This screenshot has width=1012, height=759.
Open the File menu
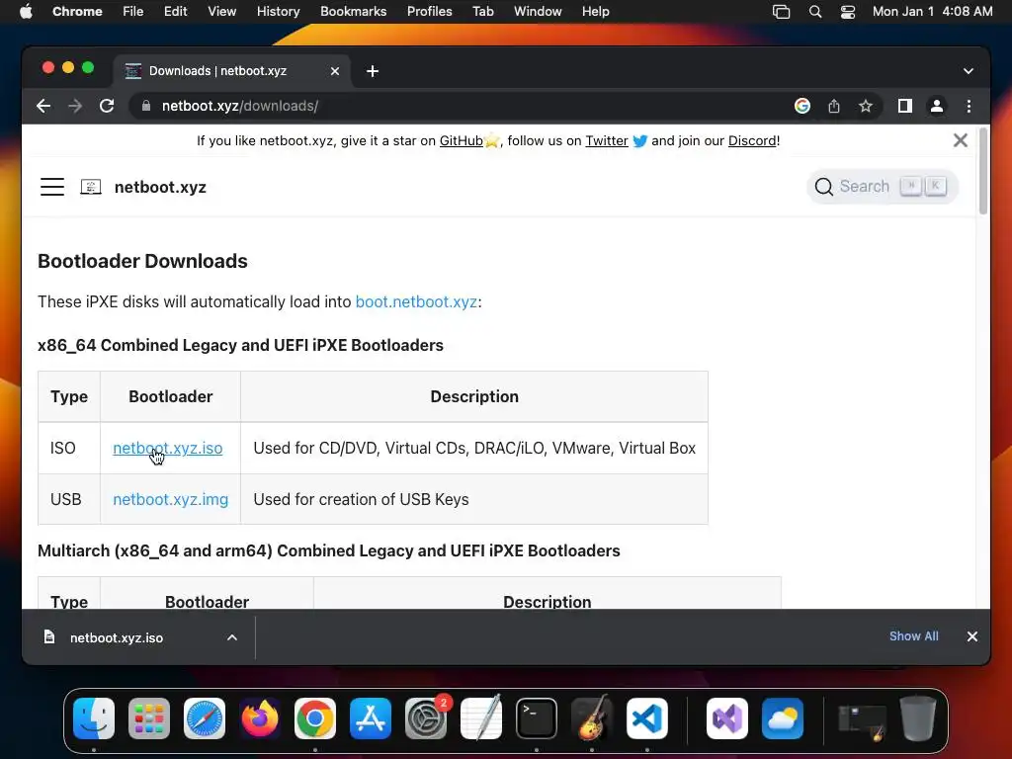[133, 11]
